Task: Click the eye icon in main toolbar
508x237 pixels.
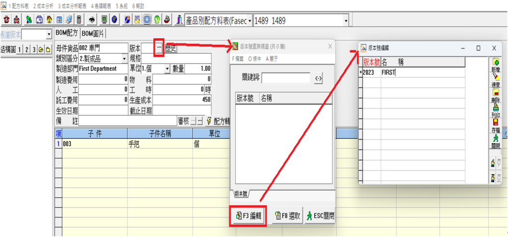Action: 92,20
